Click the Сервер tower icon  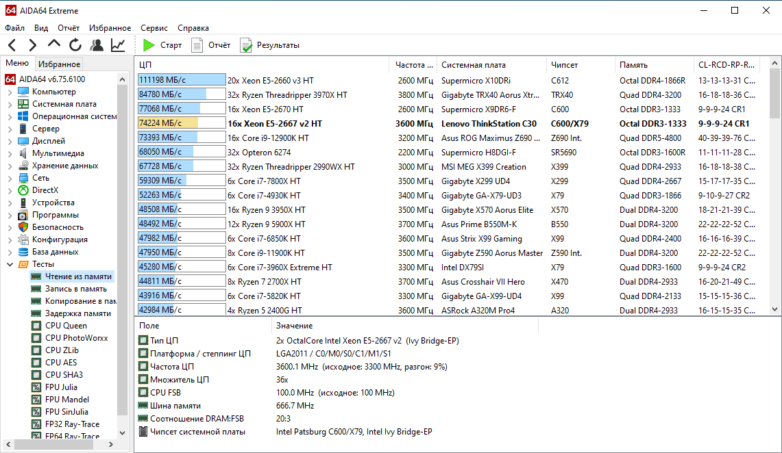tap(23, 129)
